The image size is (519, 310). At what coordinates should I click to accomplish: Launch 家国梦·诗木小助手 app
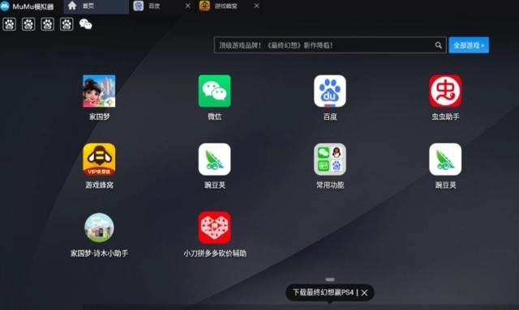[x=99, y=227]
